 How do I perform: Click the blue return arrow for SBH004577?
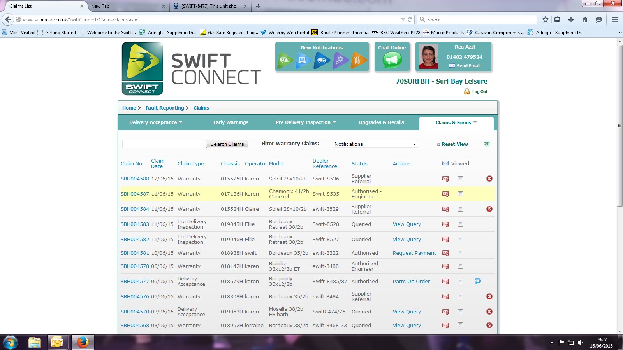478,281
